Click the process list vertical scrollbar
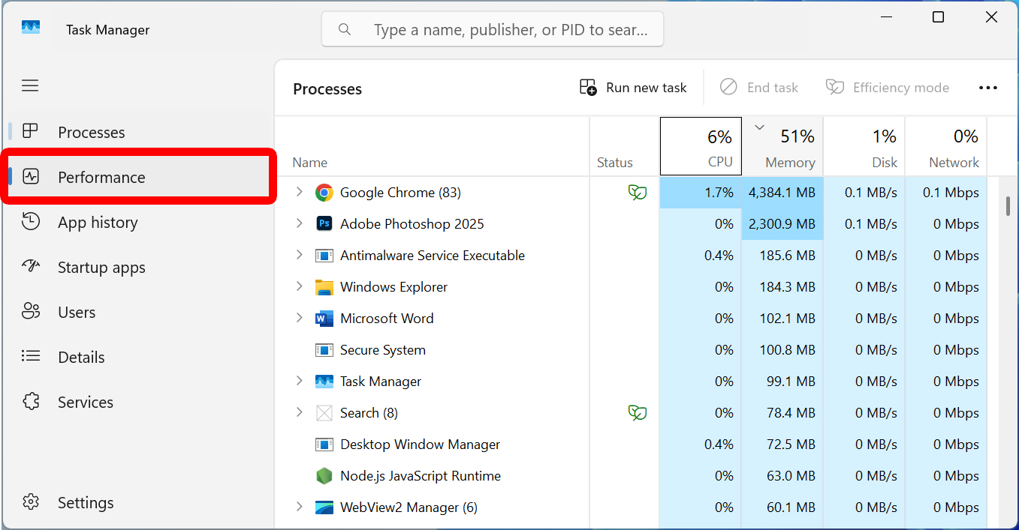 (1008, 206)
